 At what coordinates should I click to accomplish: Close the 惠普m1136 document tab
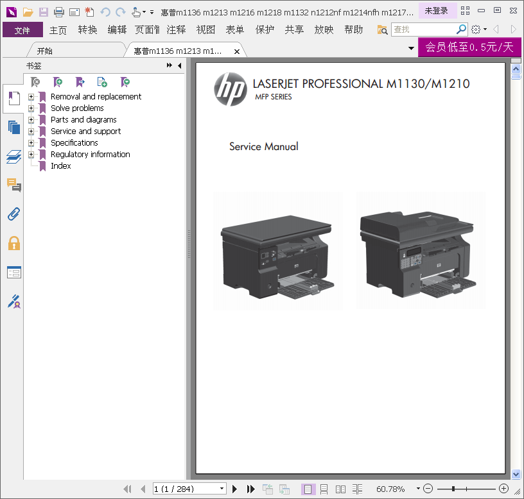(x=237, y=52)
